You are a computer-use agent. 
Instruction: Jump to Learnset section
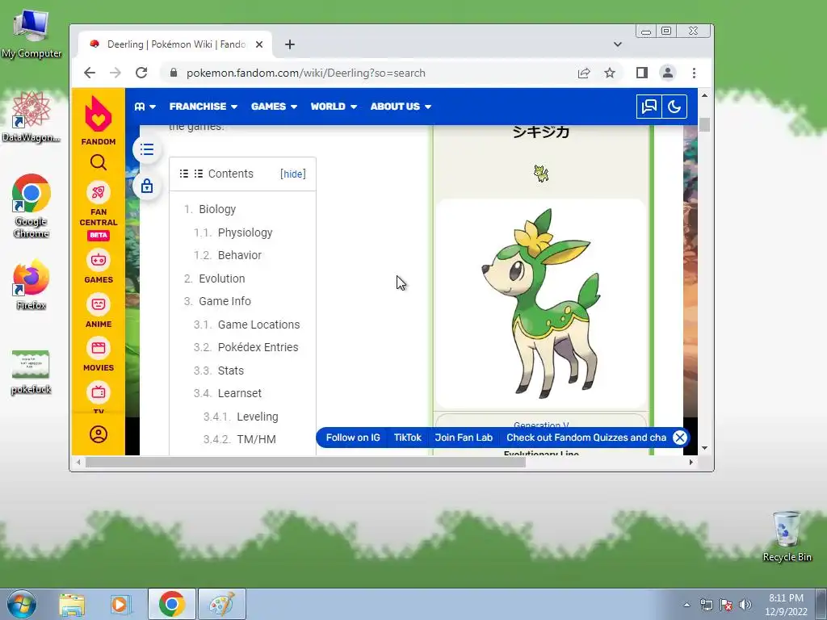click(x=239, y=393)
